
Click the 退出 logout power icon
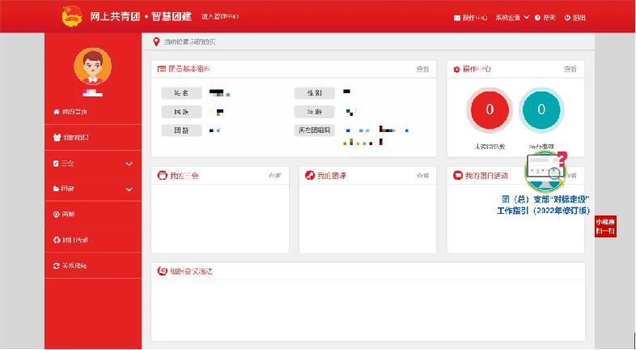[567, 17]
